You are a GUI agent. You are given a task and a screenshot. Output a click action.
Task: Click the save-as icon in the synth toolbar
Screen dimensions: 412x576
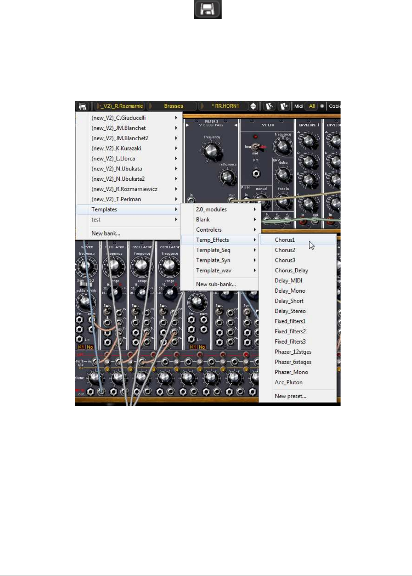83,106
